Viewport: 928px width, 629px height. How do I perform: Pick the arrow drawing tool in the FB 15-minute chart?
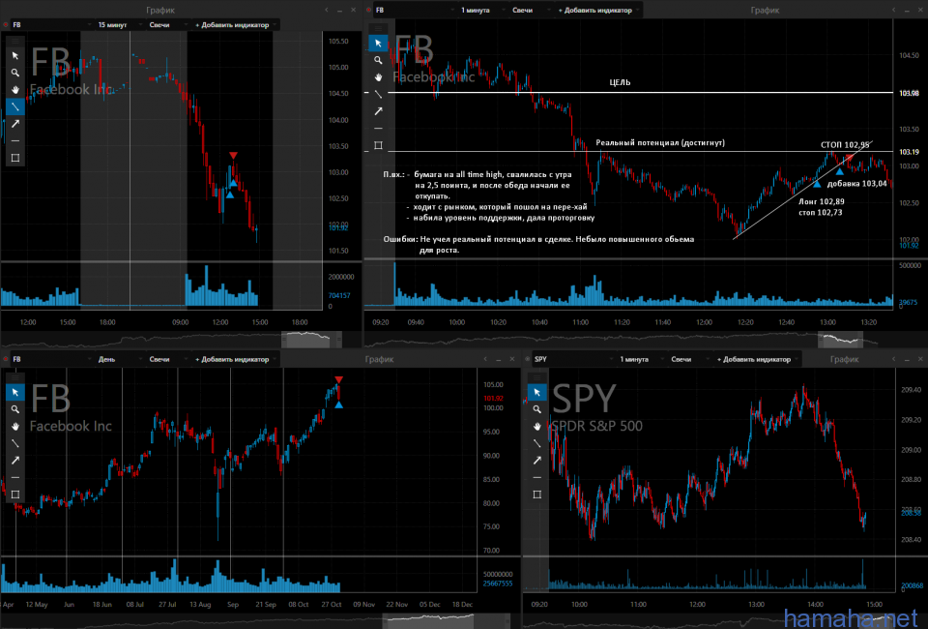click(x=15, y=124)
